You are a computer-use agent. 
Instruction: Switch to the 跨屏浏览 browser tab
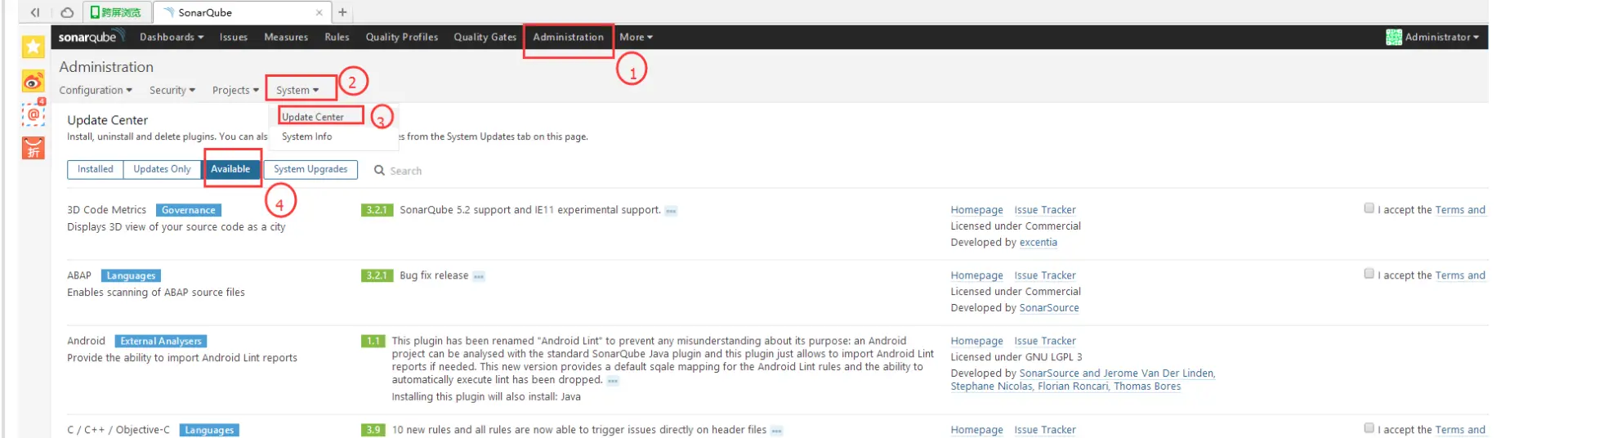(x=116, y=12)
